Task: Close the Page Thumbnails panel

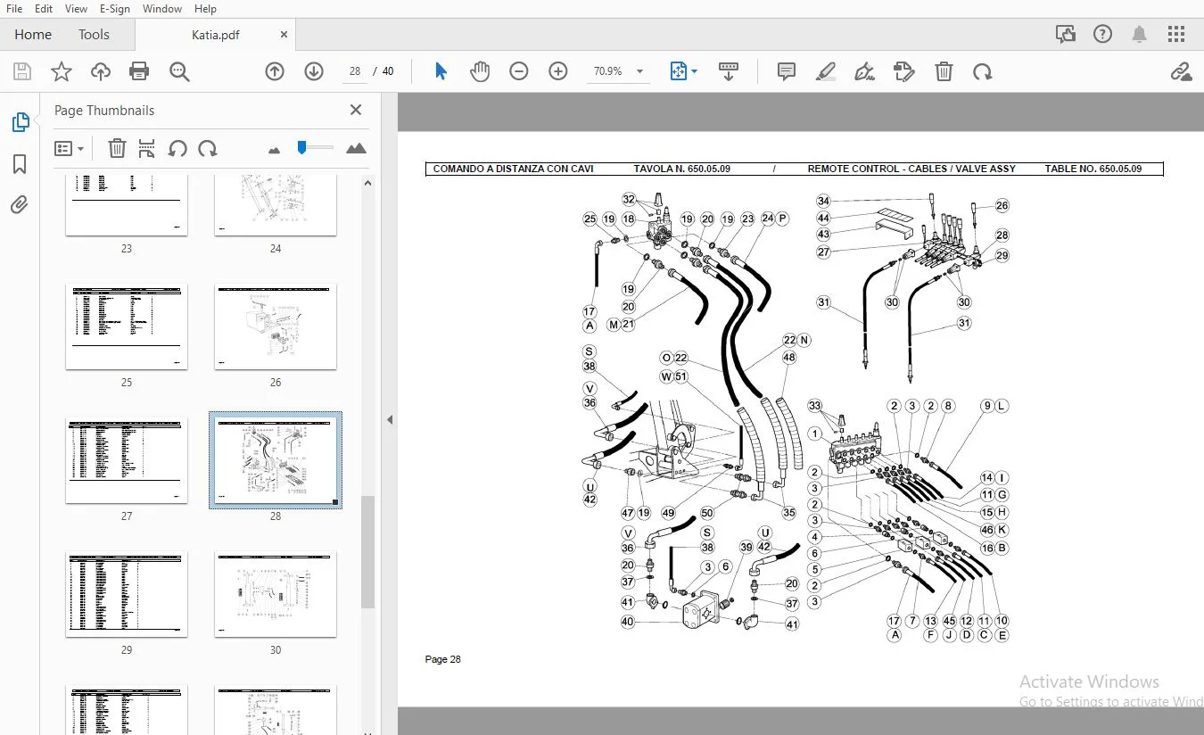Action: click(x=356, y=111)
